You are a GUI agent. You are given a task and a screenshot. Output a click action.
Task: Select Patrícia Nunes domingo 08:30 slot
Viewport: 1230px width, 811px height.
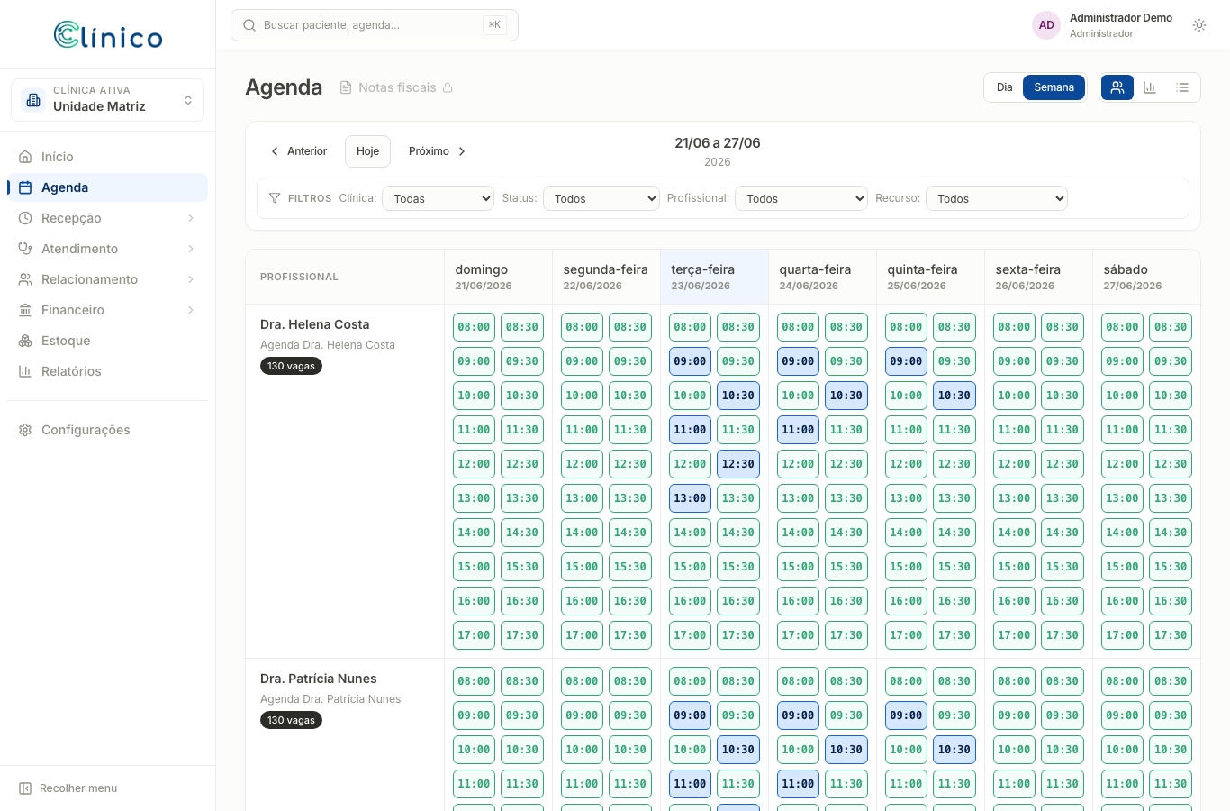522,681
